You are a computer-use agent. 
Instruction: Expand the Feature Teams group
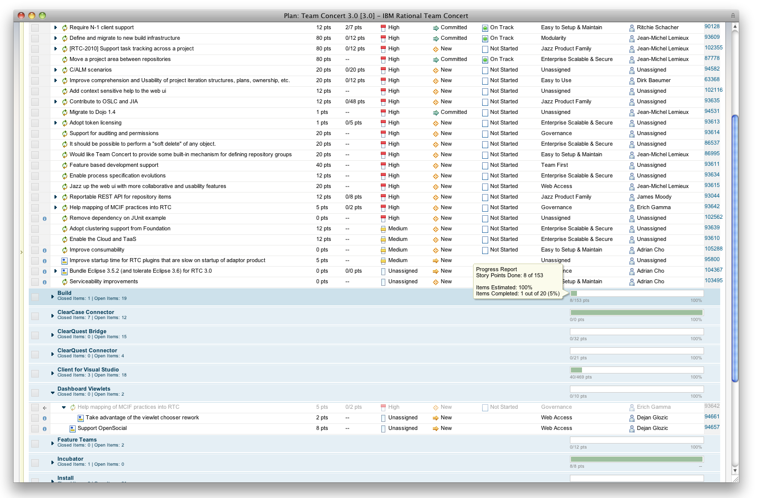tap(52, 443)
